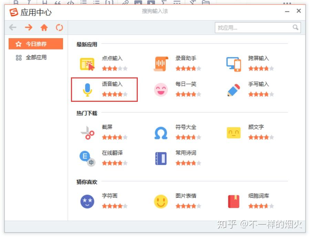The width and height of the screenshot is (310, 237).
Task: Click the search magnifier icon
Action: [296, 27]
